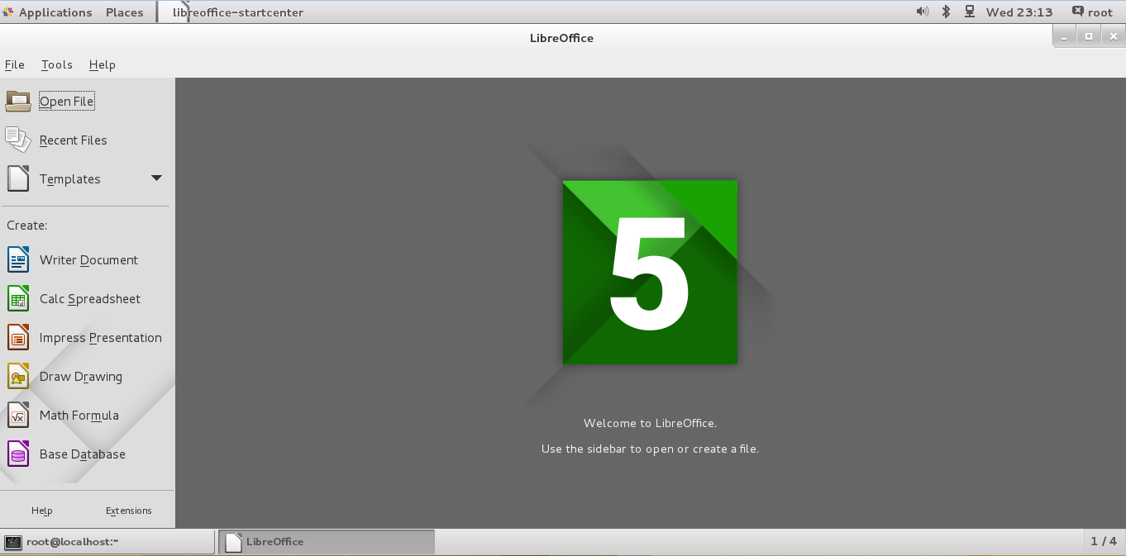Create a new Writer Document
This screenshot has width=1126, height=556.
tap(88, 259)
